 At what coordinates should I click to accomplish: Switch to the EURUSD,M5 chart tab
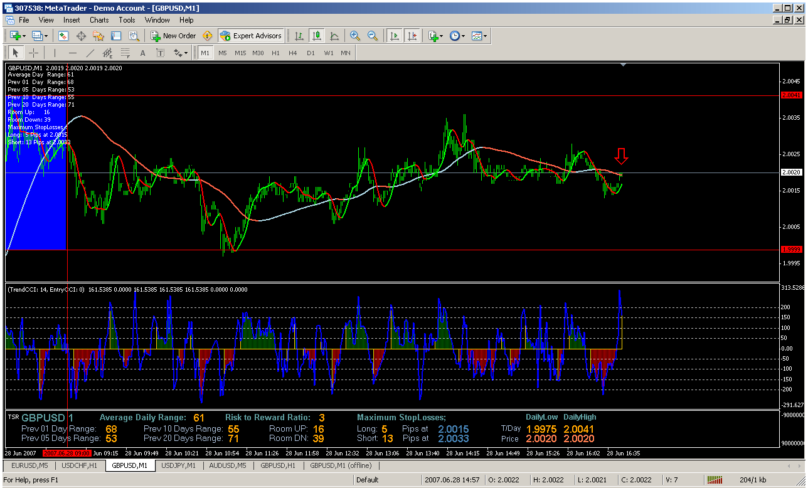(29, 465)
